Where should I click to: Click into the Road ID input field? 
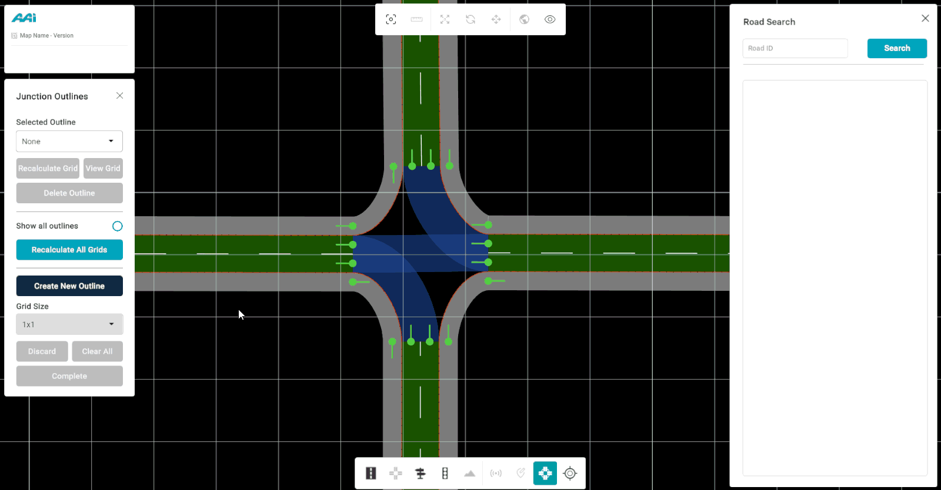click(795, 48)
